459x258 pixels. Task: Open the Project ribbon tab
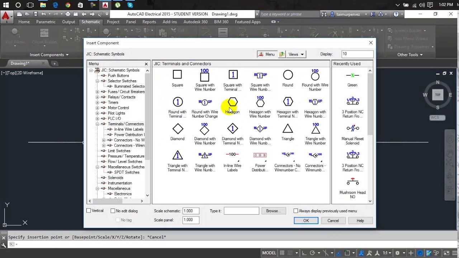pyautogui.click(x=113, y=22)
